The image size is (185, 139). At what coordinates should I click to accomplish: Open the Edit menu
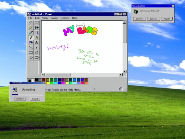pos(37,18)
